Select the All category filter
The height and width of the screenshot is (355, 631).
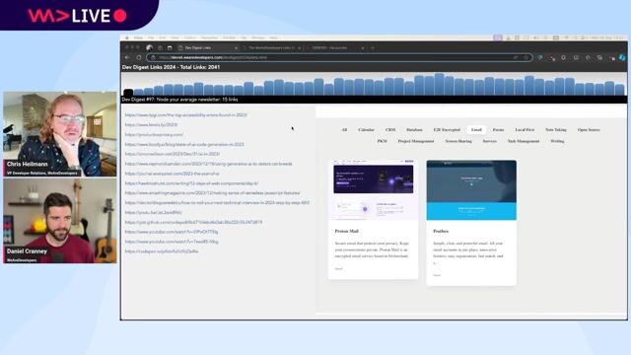344,129
